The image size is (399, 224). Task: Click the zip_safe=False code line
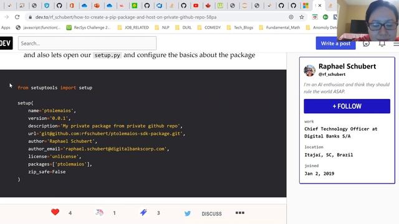point(47,172)
